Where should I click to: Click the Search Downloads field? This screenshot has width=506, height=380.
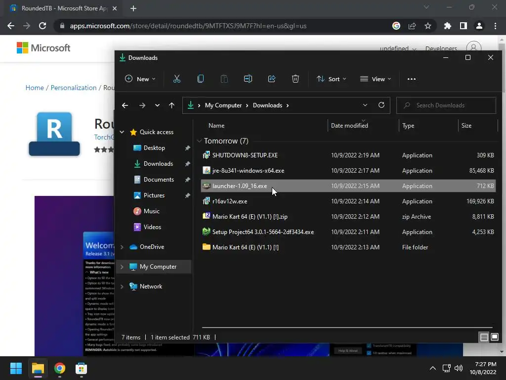pos(446,105)
